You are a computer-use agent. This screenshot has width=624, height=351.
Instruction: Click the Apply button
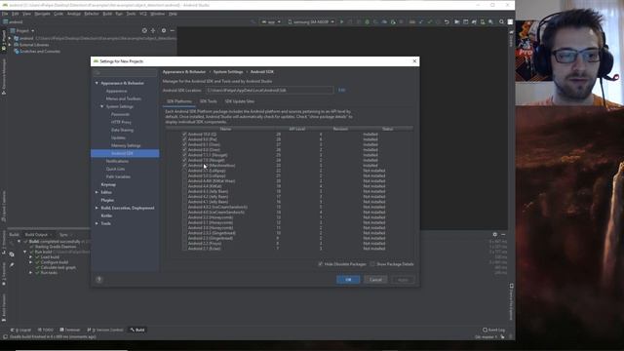pos(403,280)
